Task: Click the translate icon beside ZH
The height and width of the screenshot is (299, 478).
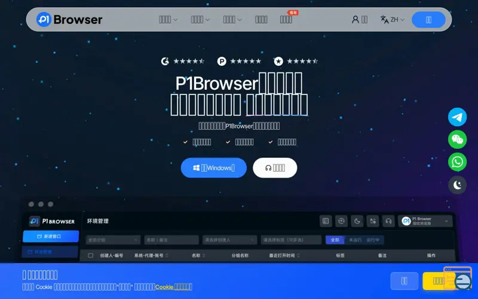Action: click(x=384, y=20)
